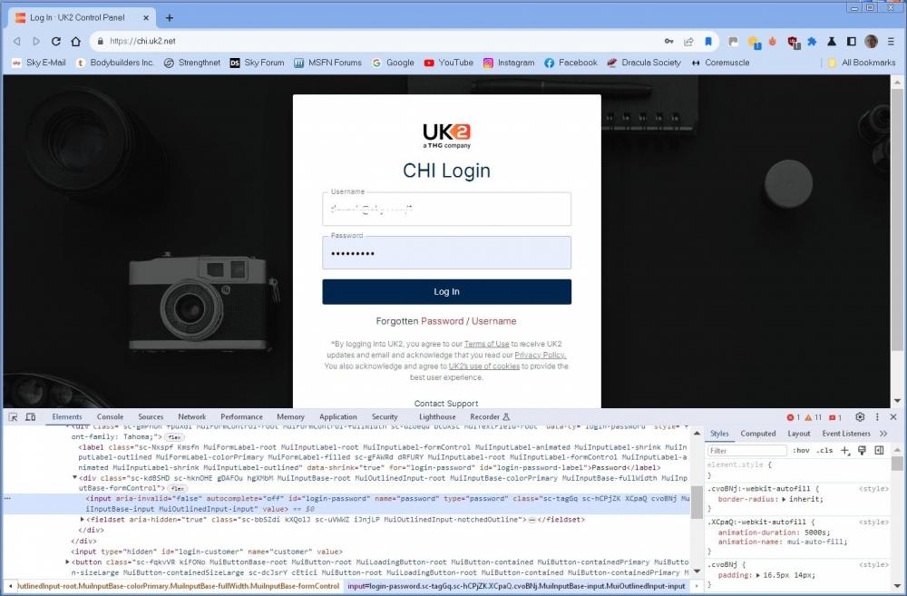This screenshot has height=596, width=907.
Task: Click into the Username input field
Action: tap(446, 210)
